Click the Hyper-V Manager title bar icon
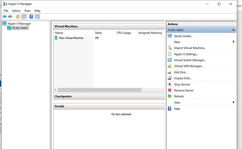 [5, 4]
